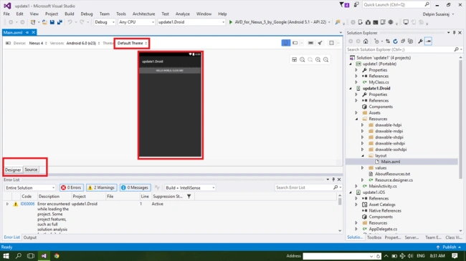Click the IDE0006 code link

tap(27, 204)
